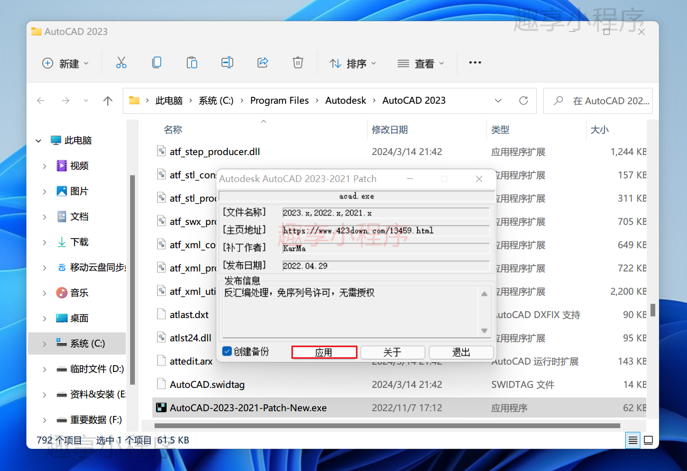The image size is (687, 471).
Task: Click the 图片 pictures icon in sidebar
Action: click(61, 191)
